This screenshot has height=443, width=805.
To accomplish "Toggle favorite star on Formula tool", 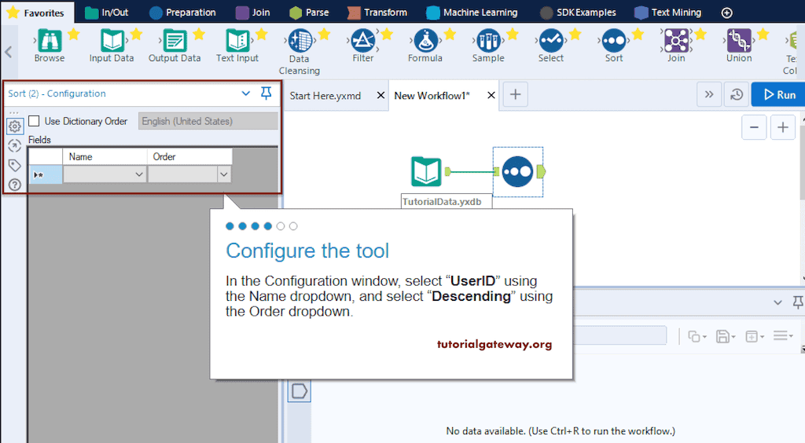I will point(450,35).
